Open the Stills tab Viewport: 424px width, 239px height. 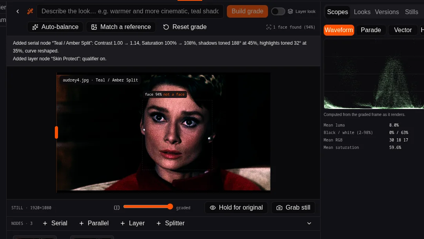click(x=411, y=12)
